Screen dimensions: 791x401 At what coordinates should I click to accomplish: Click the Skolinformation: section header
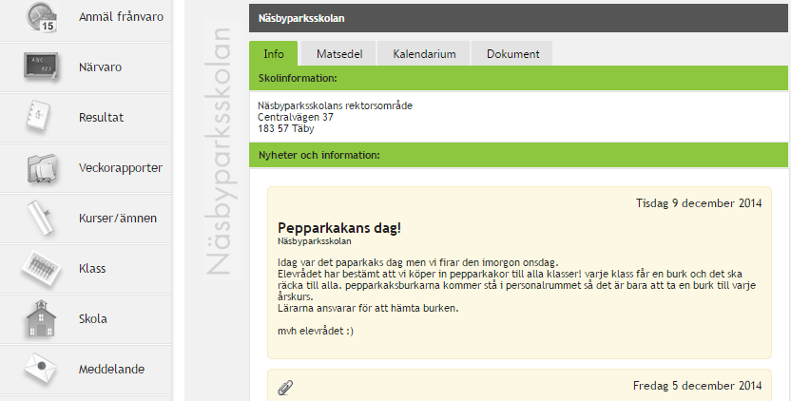[x=518, y=78]
